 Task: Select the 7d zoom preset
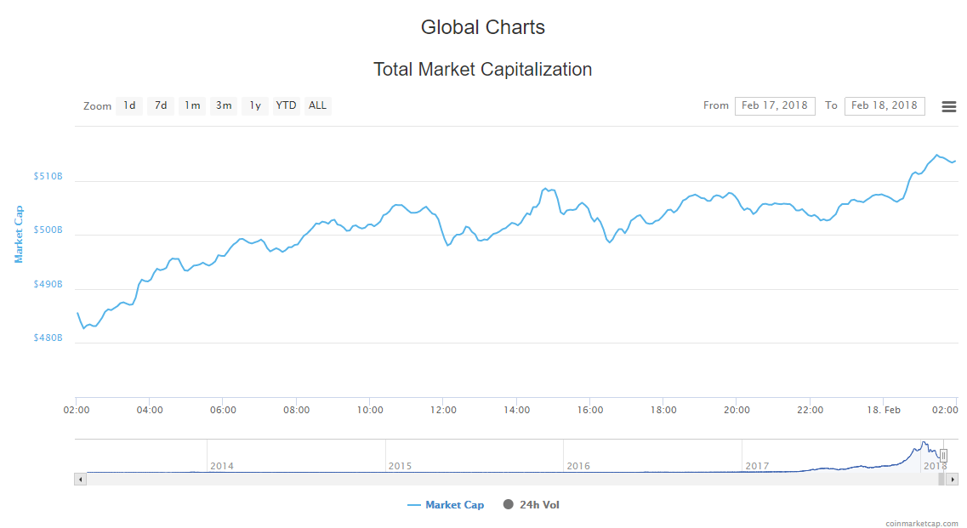tap(161, 105)
